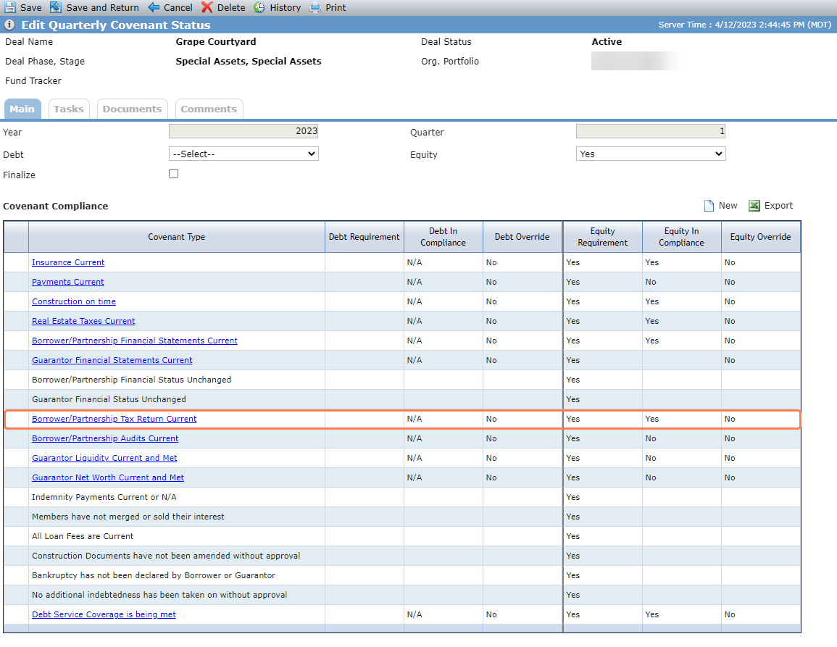This screenshot has height=647, width=837.
Task: Open Borrower/Partnership Tax Return Current link
Action: click(x=114, y=419)
